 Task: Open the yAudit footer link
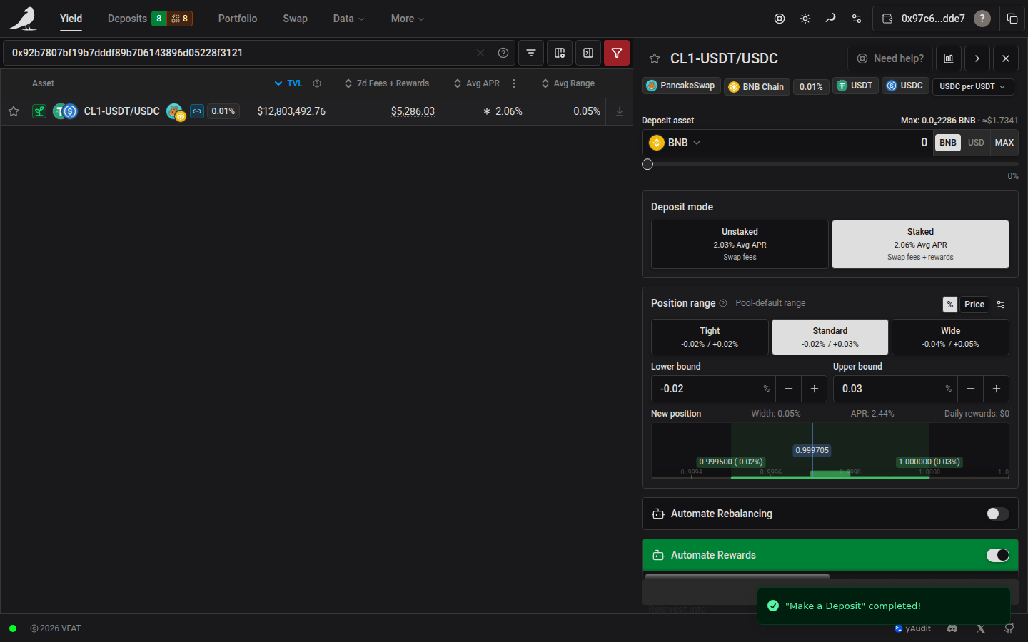pyautogui.click(x=912, y=628)
